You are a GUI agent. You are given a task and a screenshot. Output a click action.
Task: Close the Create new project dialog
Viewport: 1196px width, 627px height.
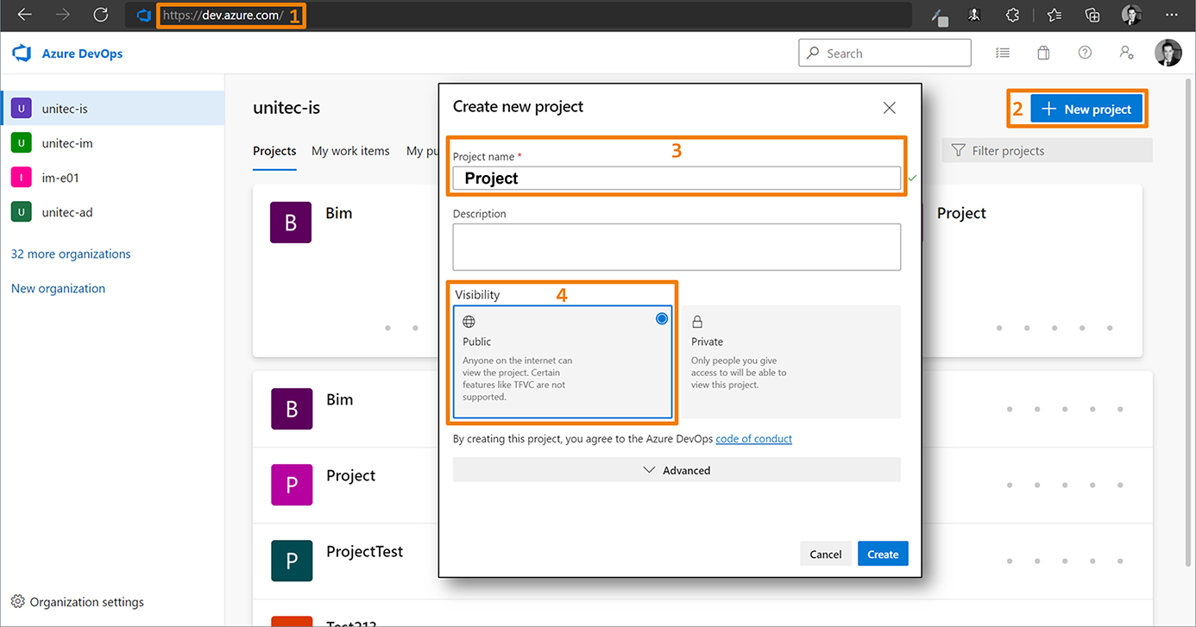tap(889, 108)
